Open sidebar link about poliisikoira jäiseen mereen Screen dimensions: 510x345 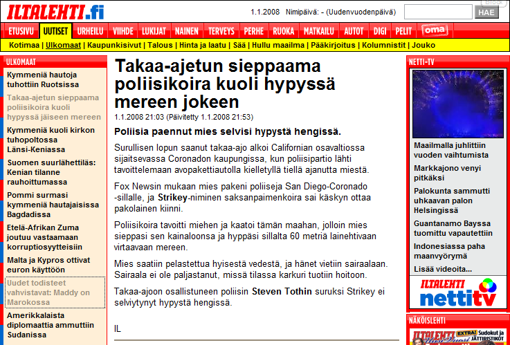coord(54,108)
